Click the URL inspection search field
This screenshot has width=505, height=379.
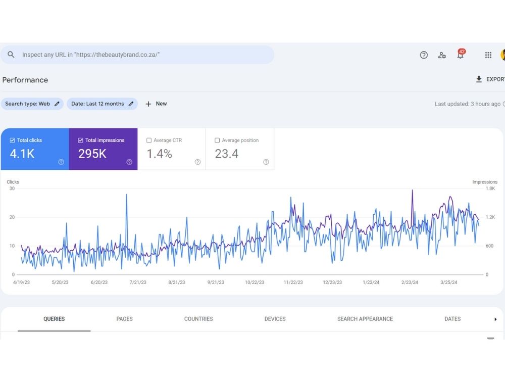(x=137, y=55)
